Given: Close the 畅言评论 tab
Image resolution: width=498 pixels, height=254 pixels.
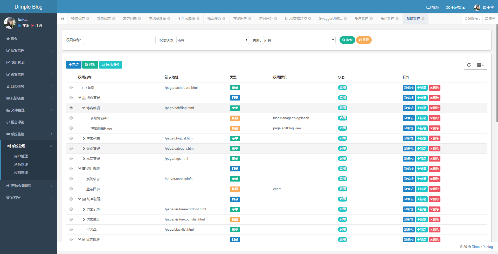Looking at the screenshot, I should (224, 19).
